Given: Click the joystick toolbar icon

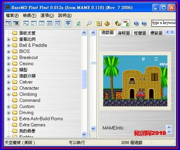Looking at the screenshot, I should pos(107,23).
